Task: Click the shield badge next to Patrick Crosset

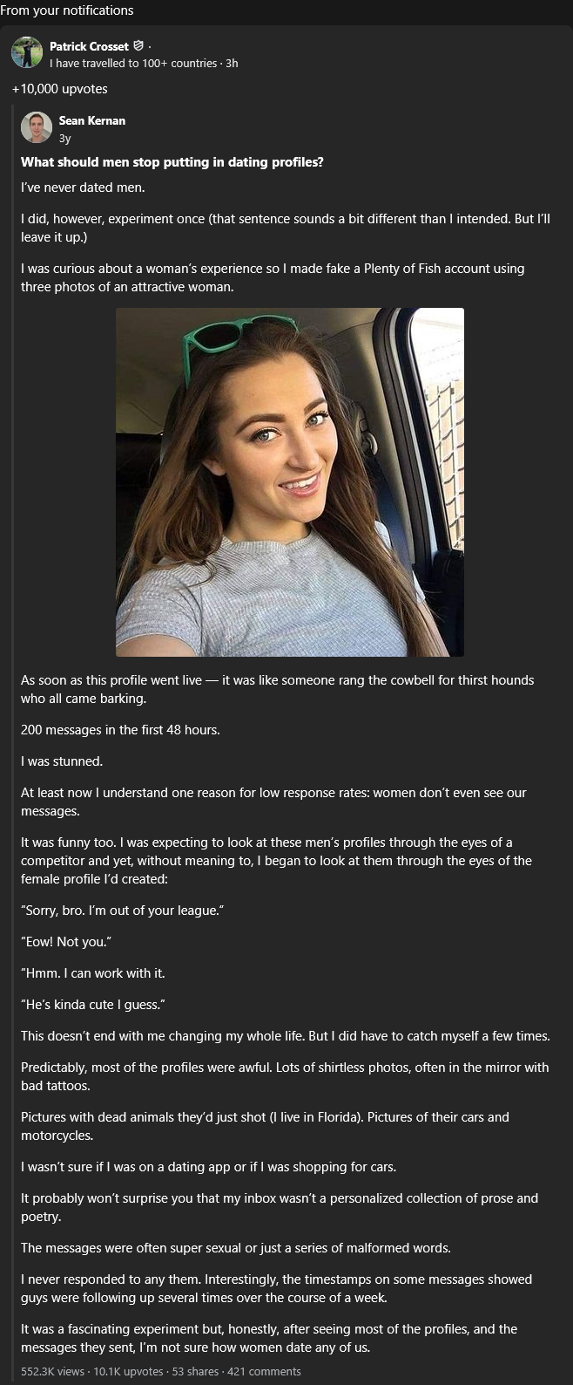Action: 138,46
